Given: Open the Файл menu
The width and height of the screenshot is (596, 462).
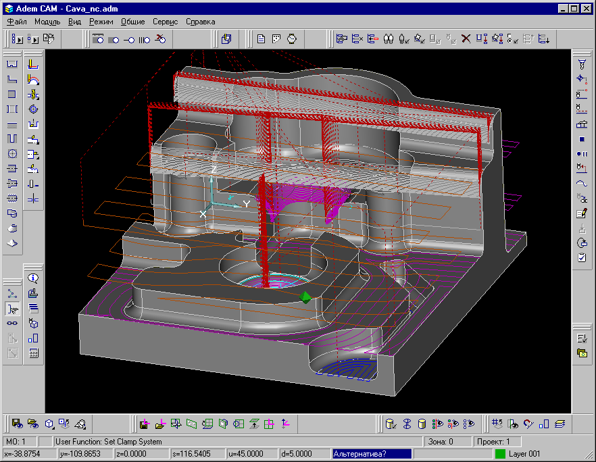Looking at the screenshot, I should [17, 22].
